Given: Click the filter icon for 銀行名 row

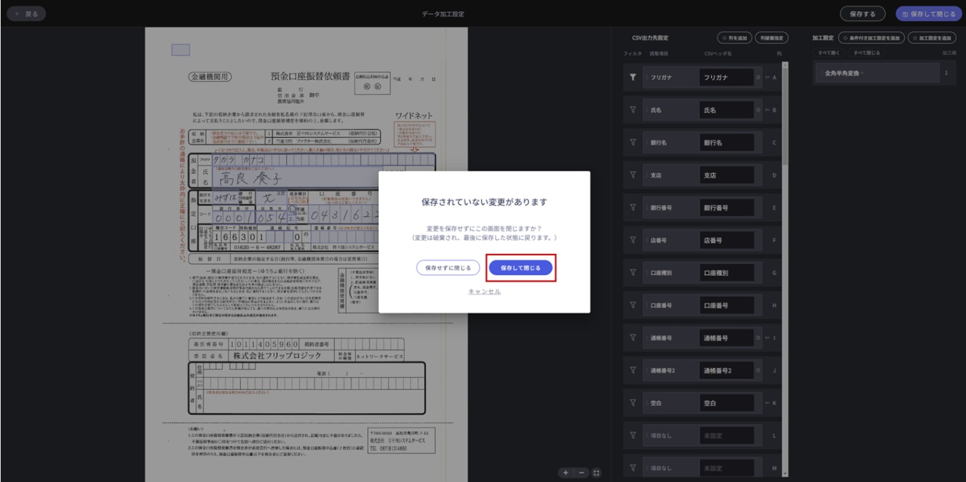Looking at the screenshot, I should (x=633, y=143).
